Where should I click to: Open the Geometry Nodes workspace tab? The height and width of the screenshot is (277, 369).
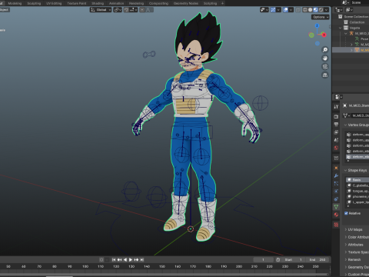186,3
